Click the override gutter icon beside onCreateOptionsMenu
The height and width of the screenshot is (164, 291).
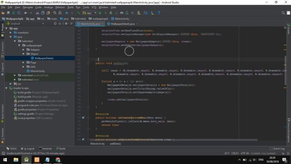tap(83, 118)
